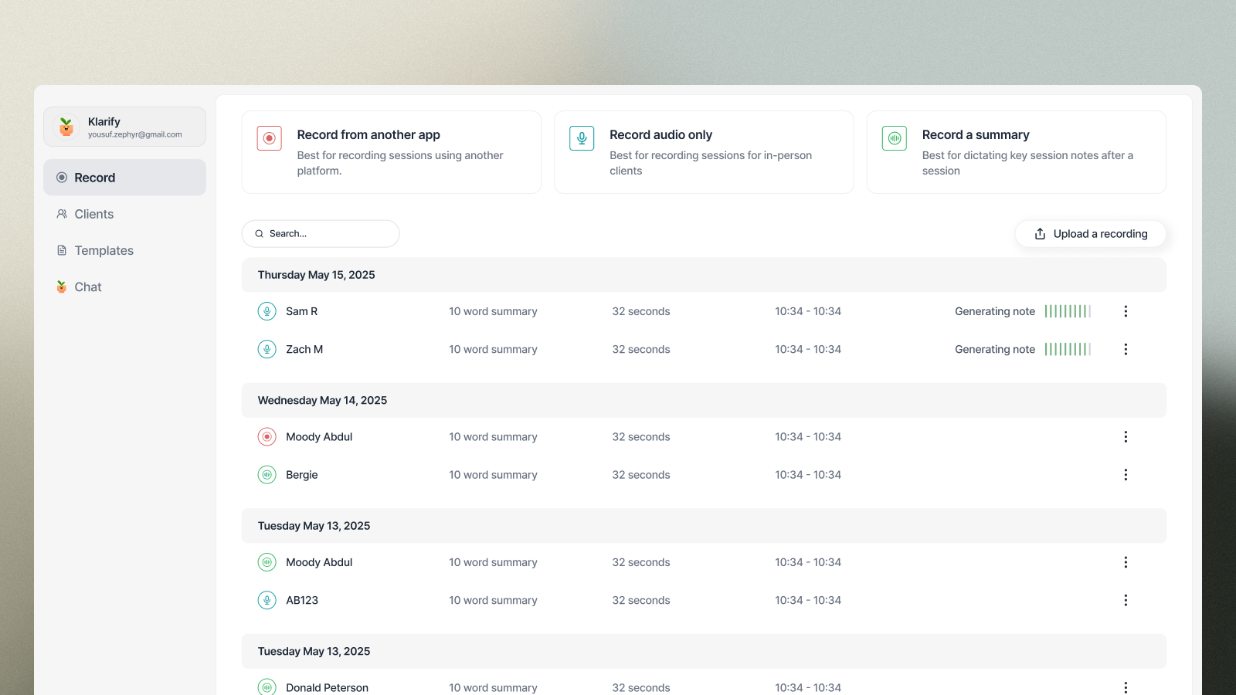Click the waveform icon on Record a summary
This screenshot has width=1236, height=695.
[895, 138]
